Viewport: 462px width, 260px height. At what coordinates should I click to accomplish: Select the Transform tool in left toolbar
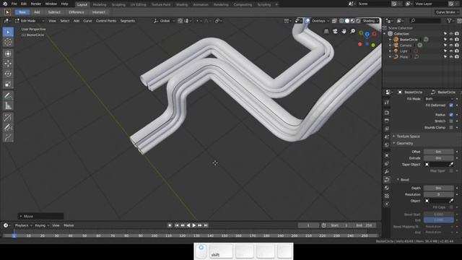click(8, 53)
